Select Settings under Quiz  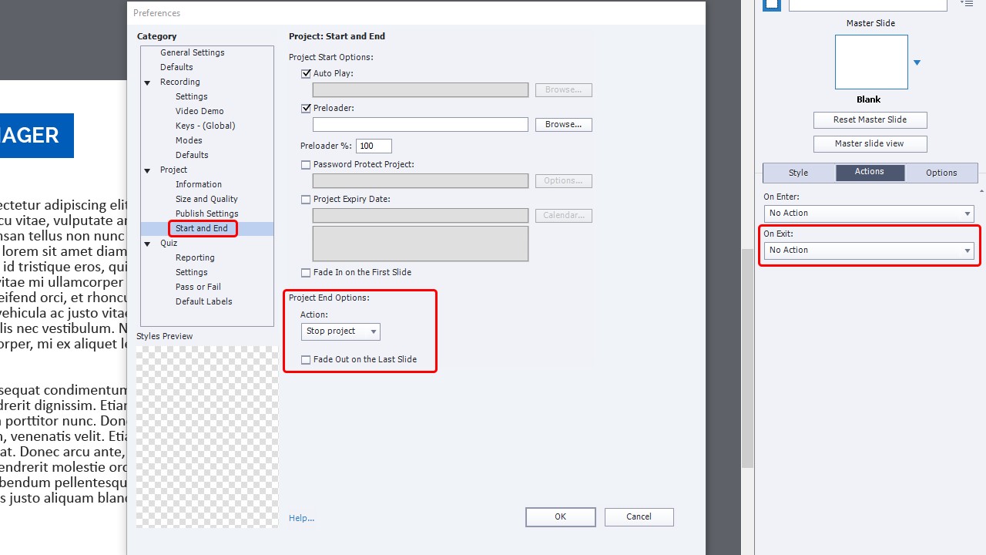191,272
